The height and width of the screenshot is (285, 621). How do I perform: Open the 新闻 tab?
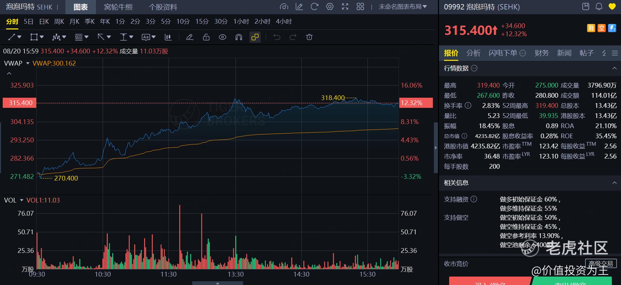[564, 53]
